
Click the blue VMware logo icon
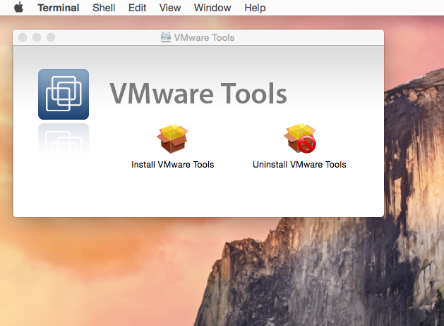(63, 94)
